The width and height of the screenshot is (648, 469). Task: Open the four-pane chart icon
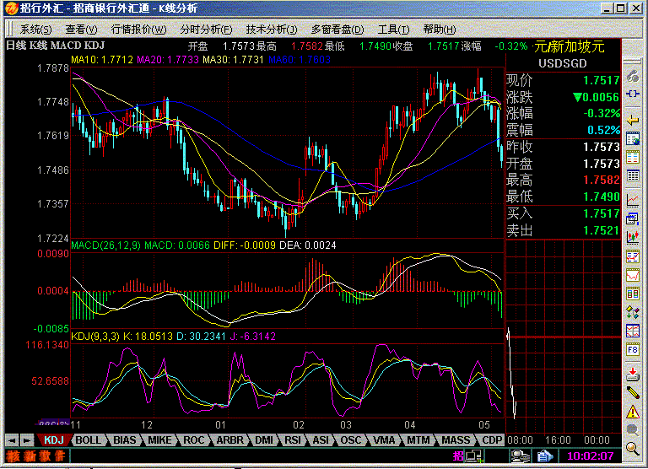pos(633,331)
